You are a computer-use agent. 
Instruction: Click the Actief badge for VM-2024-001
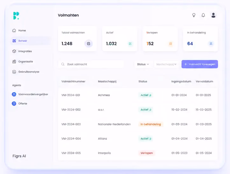146,95
